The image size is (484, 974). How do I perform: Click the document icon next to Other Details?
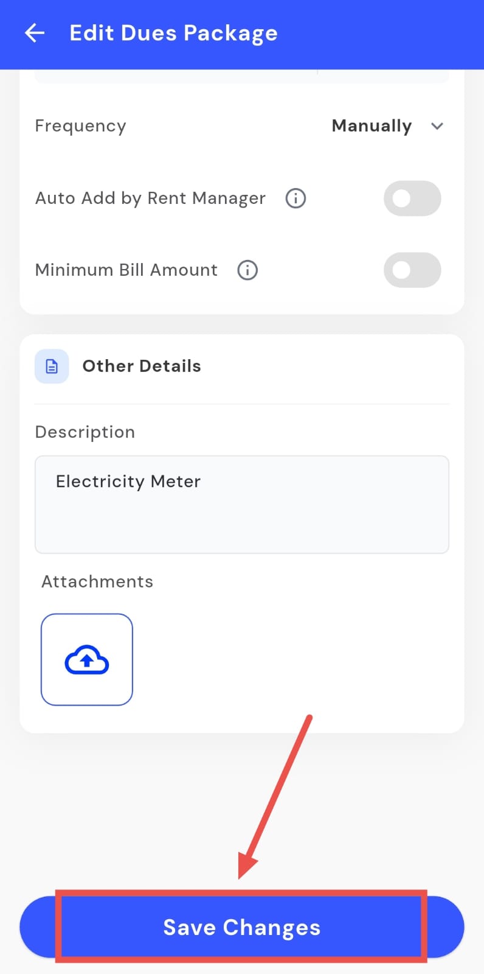(x=52, y=366)
